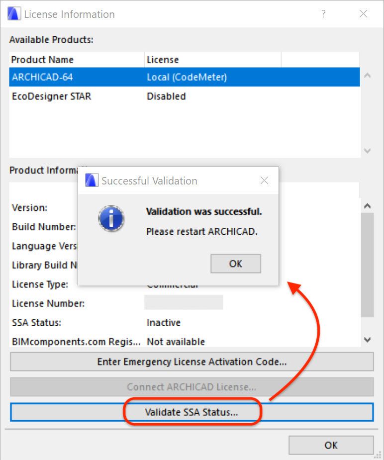
Task: Click product information scroll up arrow
Action: click(367, 206)
